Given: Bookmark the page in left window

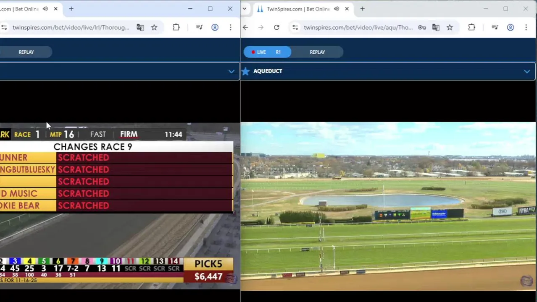Looking at the screenshot, I should click(154, 27).
